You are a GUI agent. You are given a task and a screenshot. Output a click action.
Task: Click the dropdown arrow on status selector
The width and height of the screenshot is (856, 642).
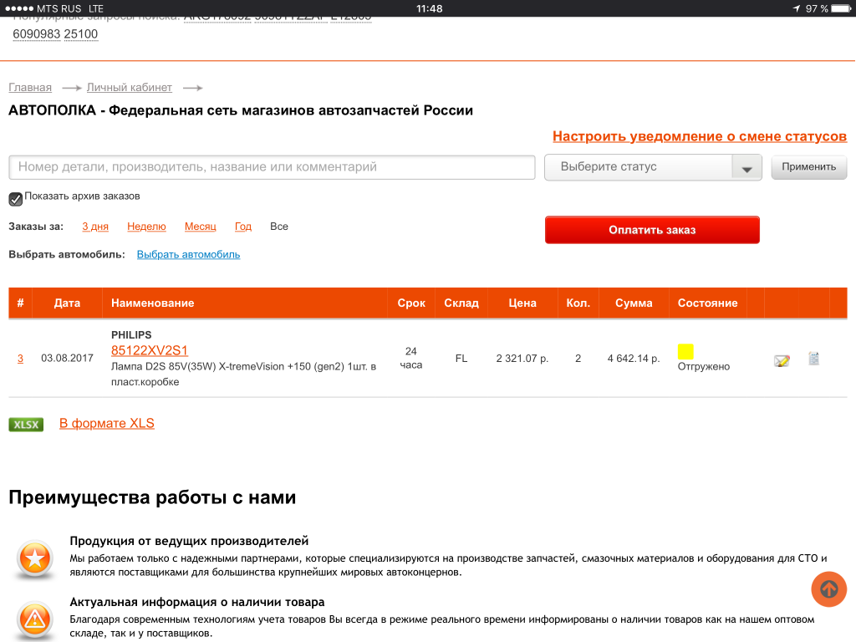pyautogui.click(x=746, y=168)
